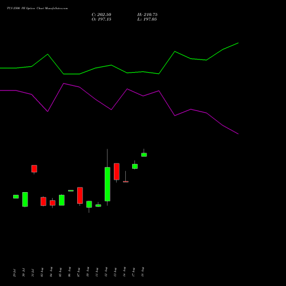Select the 06 Aug date label
The height and width of the screenshot is (286, 286).
[x=69, y=272]
